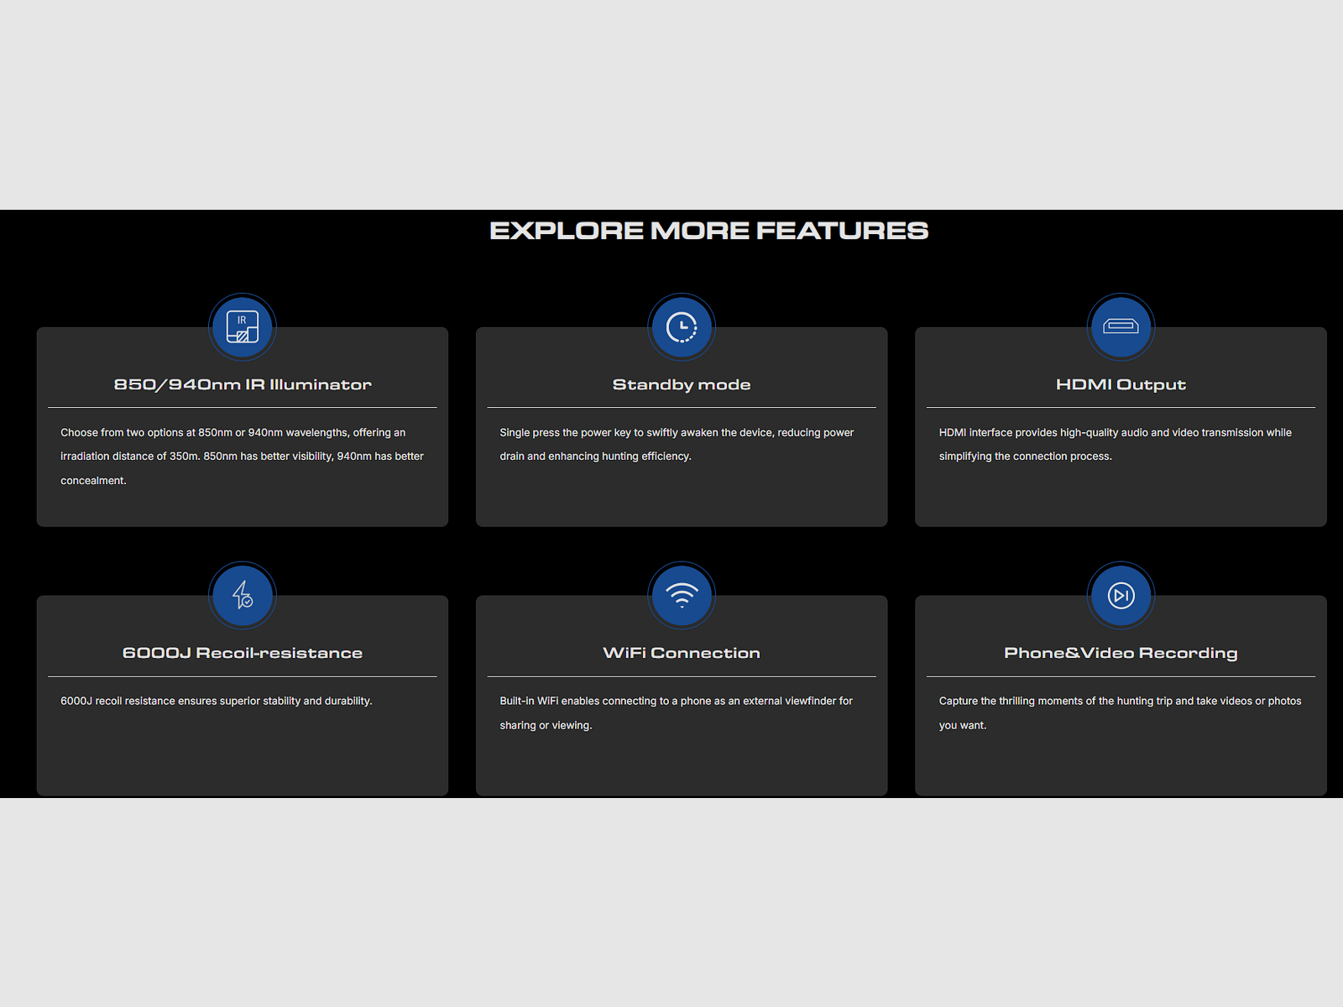The image size is (1343, 1007).
Task: Click the '6000J Recoil-resistance' title
Action: (x=243, y=653)
